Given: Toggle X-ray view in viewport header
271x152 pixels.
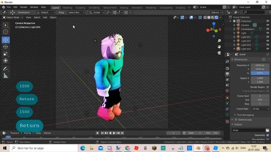Looking at the screenshot, I should tap(200, 17).
